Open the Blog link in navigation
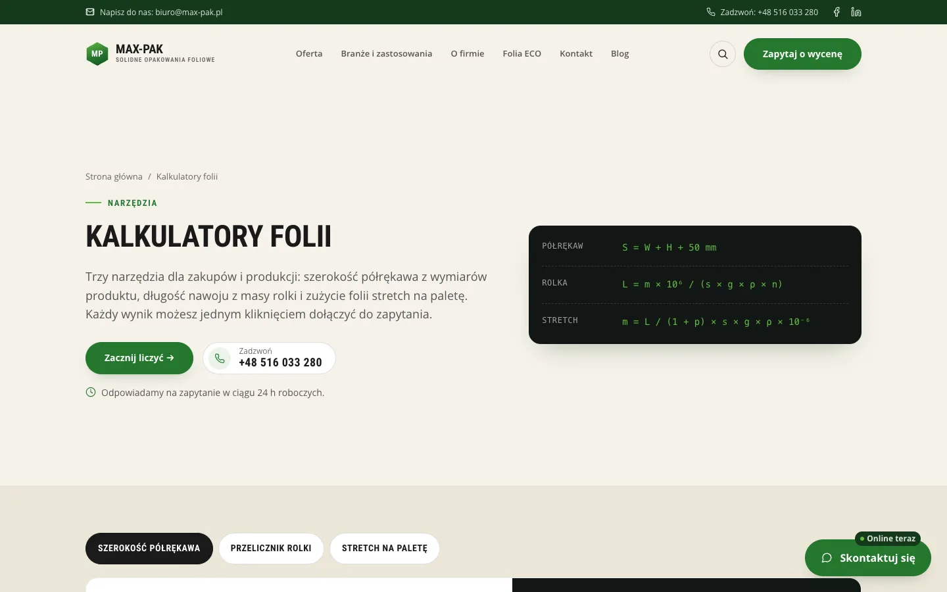The width and height of the screenshot is (947, 592). pos(620,54)
